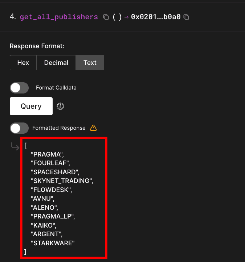Toggle the Format Calldata switch
The width and height of the screenshot is (245, 262).
tap(19, 88)
